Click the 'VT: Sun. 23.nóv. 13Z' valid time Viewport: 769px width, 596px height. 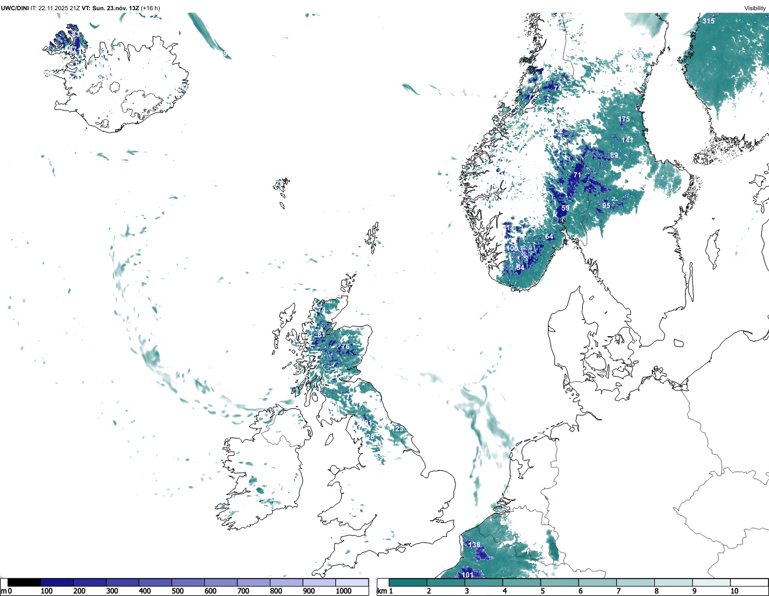click(111, 8)
